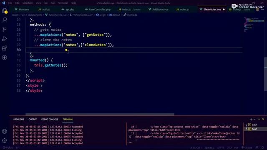Image resolution: width=267 pixels, height=150 pixels.
Task: Open the Help menu
Action: (73, 3)
